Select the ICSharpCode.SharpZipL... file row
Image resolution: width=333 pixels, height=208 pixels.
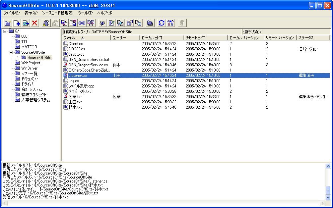click(x=196, y=70)
